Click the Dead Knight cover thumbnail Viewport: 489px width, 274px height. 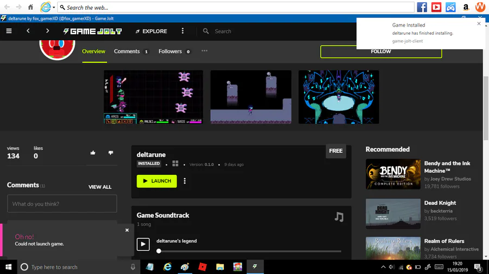[393, 214]
